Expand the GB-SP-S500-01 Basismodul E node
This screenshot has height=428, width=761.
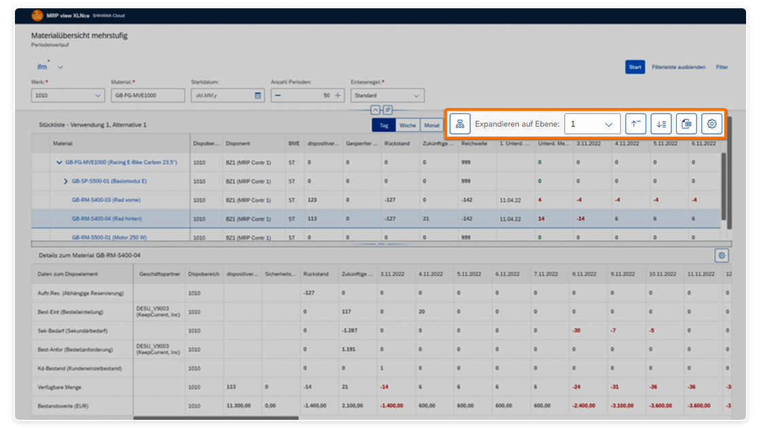pyautogui.click(x=65, y=181)
